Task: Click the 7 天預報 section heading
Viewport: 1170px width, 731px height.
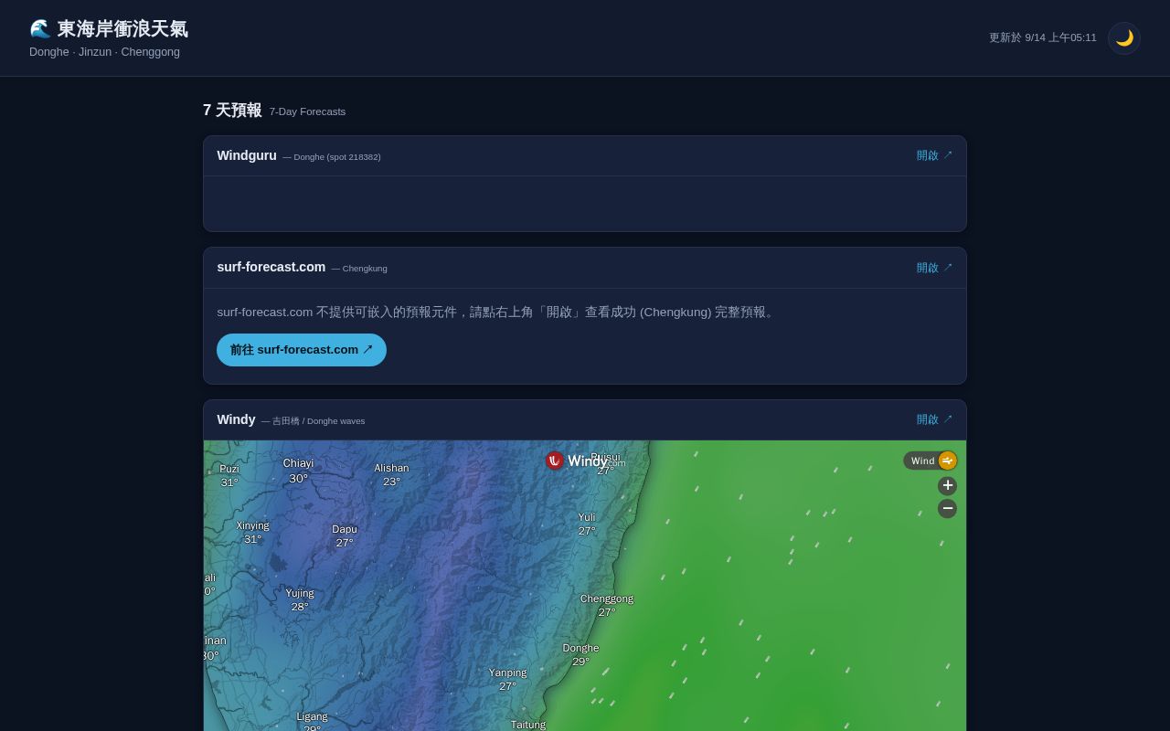Action: tap(232, 111)
